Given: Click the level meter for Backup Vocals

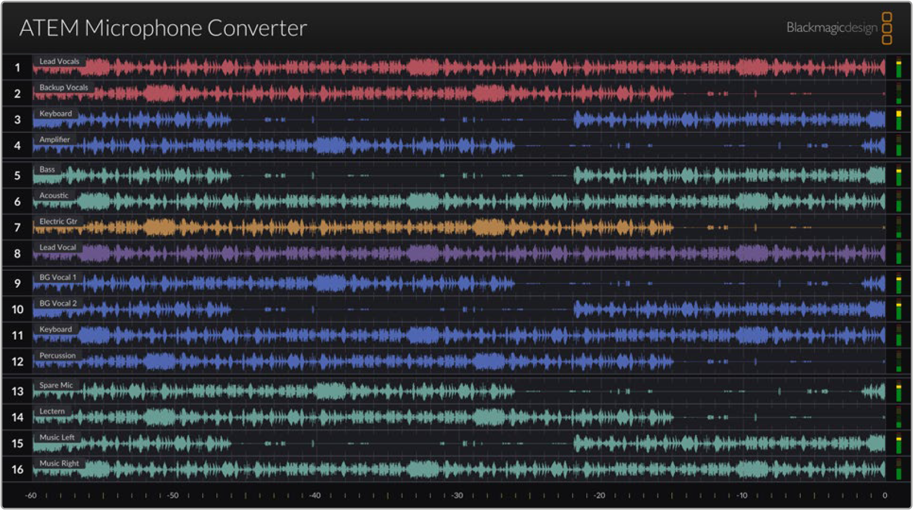Looking at the screenshot, I should point(899,93).
